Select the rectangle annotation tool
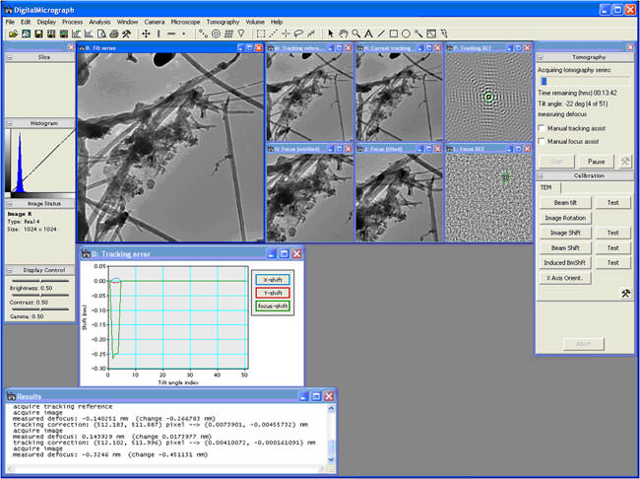640x479 pixels. [394, 34]
